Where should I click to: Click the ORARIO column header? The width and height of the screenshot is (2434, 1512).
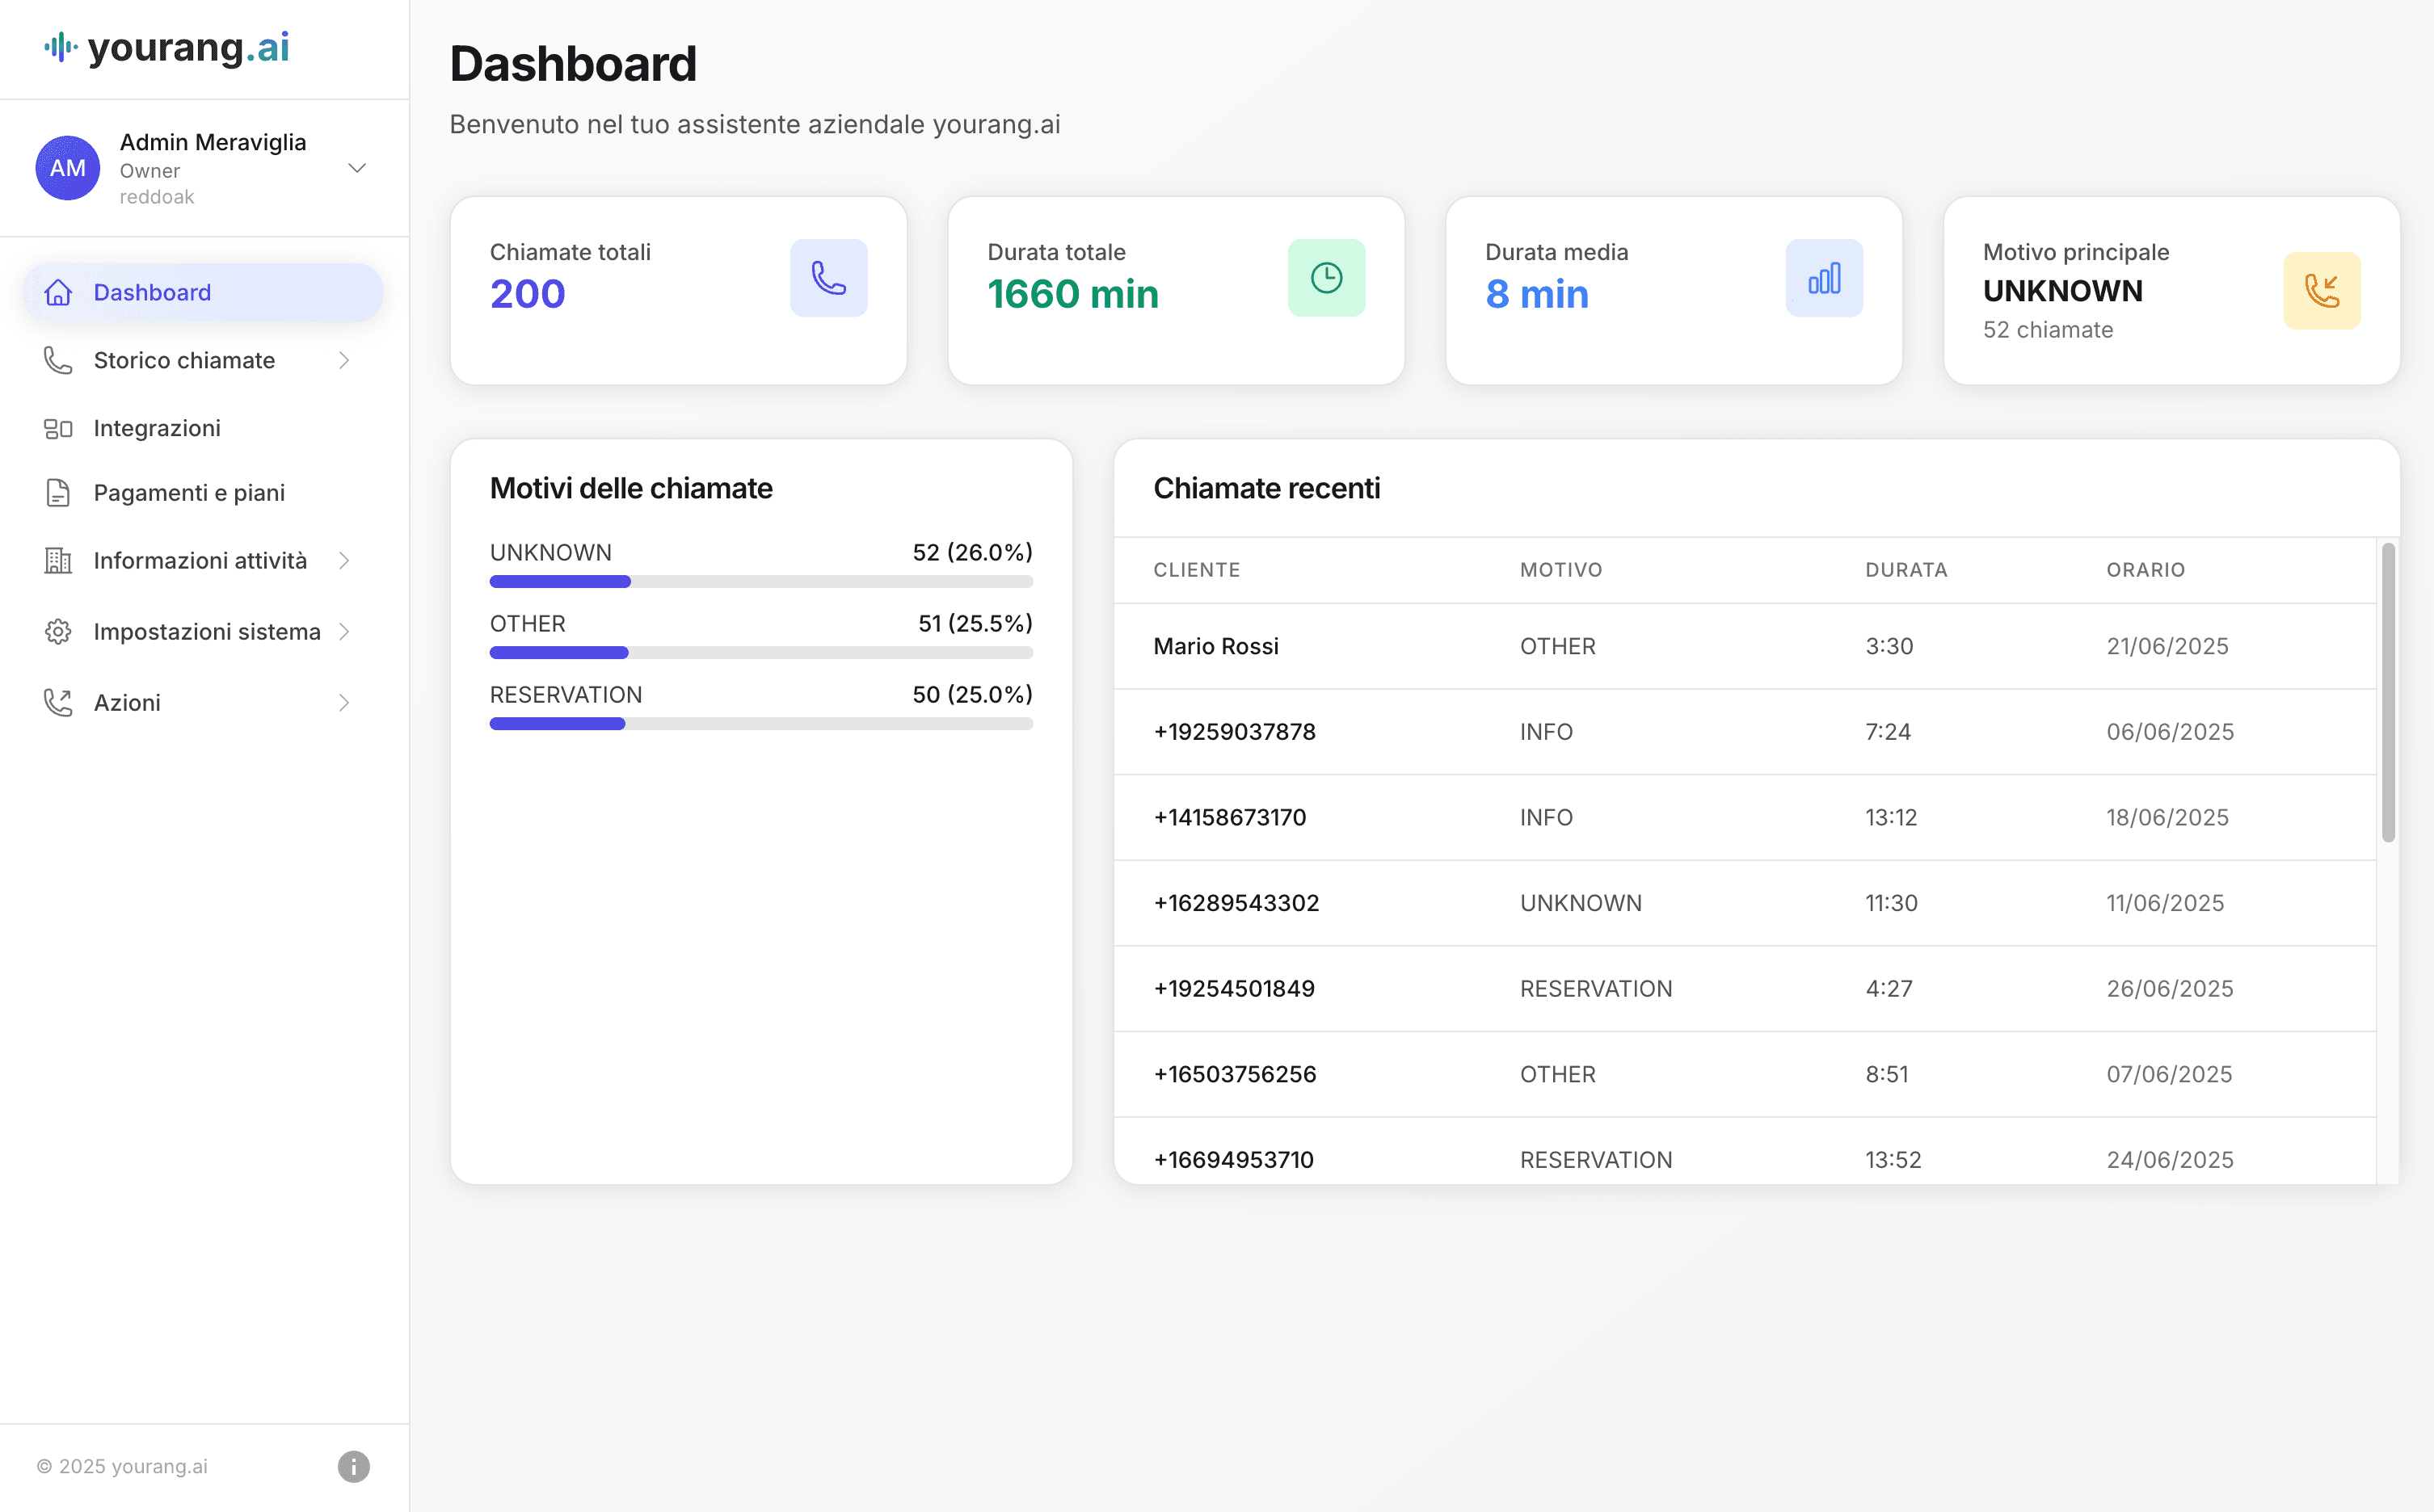(x=2145, y=569)
